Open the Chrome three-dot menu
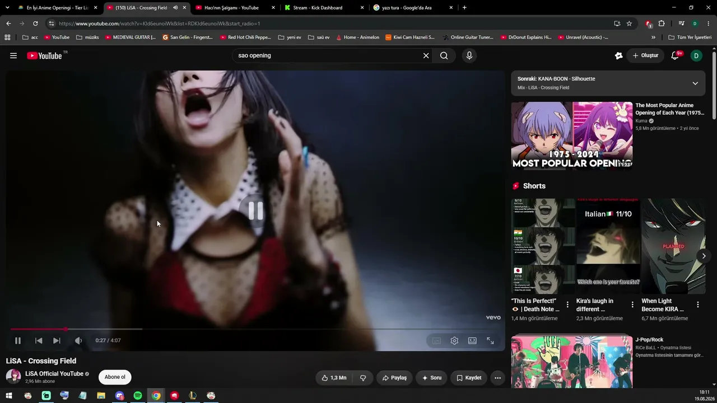Viewport: 717px width, 403px height. point(709,24)
